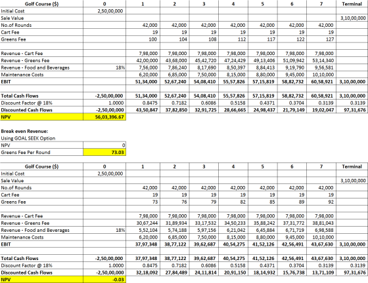Select discounted cash flow cell 28,66,665
This screenshot has width=368, height=283.
click(233, 110)
